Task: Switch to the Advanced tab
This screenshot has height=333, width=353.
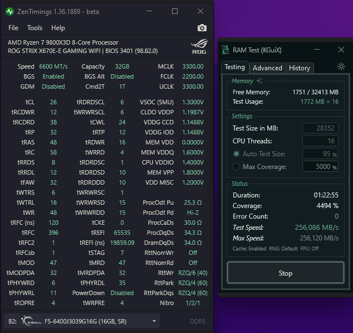Action: tap(267, 68)
